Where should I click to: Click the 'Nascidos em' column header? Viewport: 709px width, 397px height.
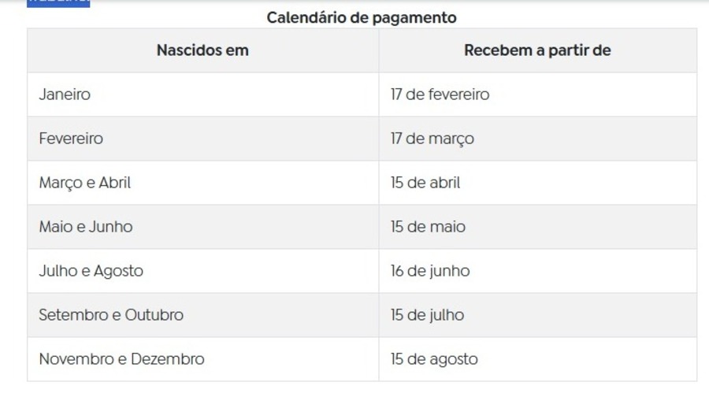click(x=202, y=50)
